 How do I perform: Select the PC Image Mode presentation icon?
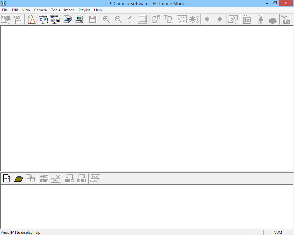click(43, 19)
